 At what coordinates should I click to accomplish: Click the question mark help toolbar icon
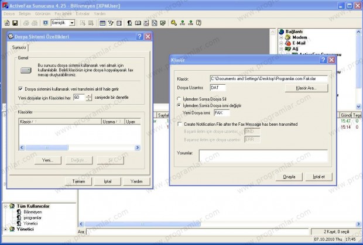tap(198, 23)
